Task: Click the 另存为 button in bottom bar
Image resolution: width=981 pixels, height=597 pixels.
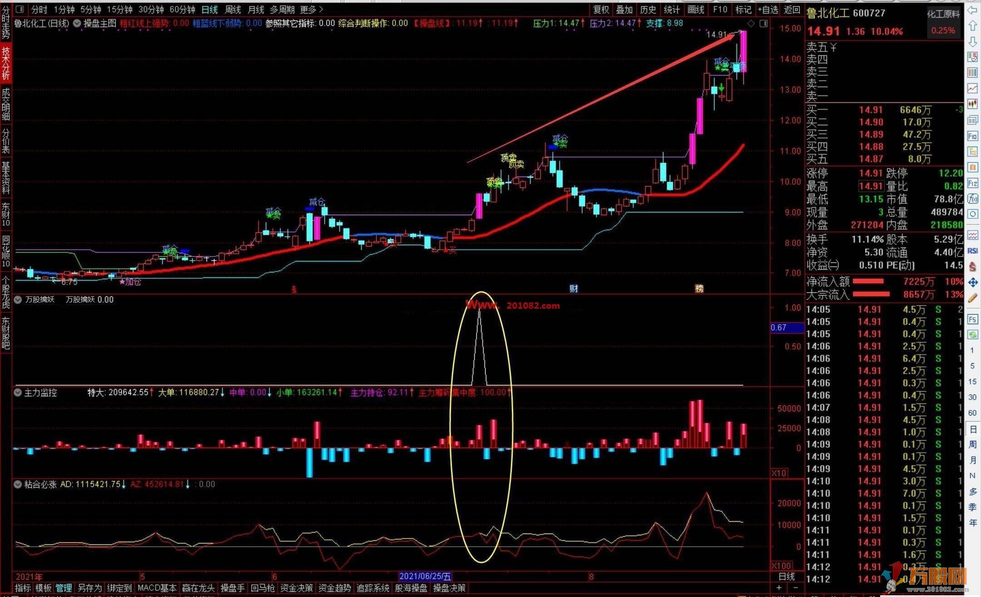Action: [x=89, y=588]
